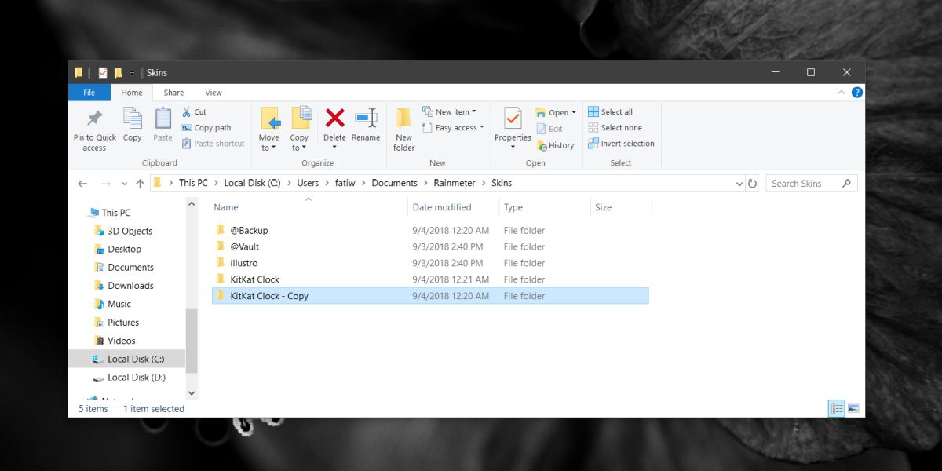The image size is (942, 471).
Task: Click Rainmeter breadcrumb in the path
Action: [x=455, y=183]
